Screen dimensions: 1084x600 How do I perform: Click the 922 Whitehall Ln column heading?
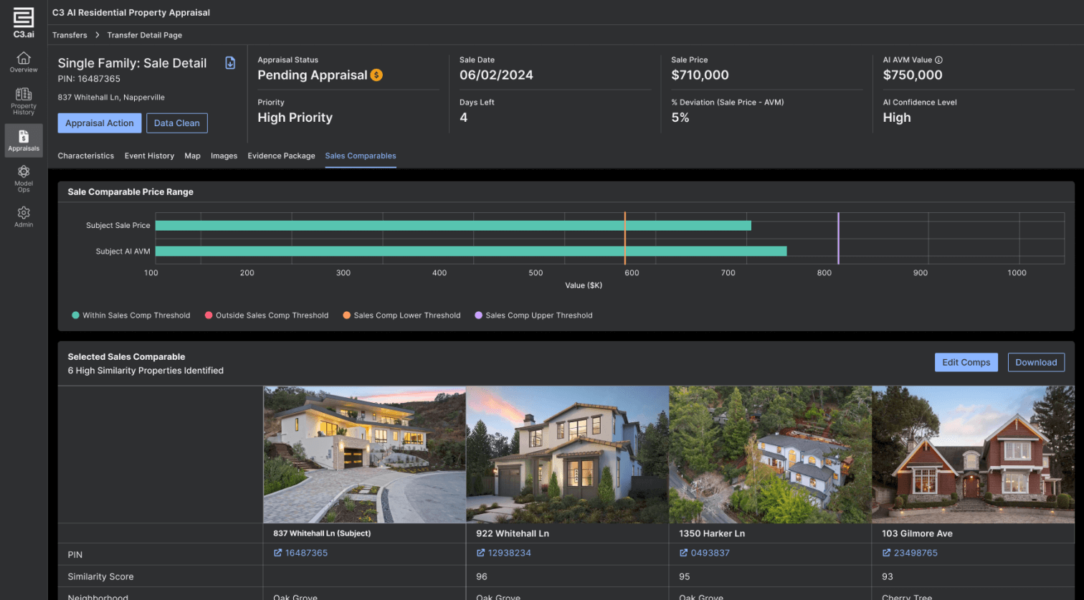(513, 533)
